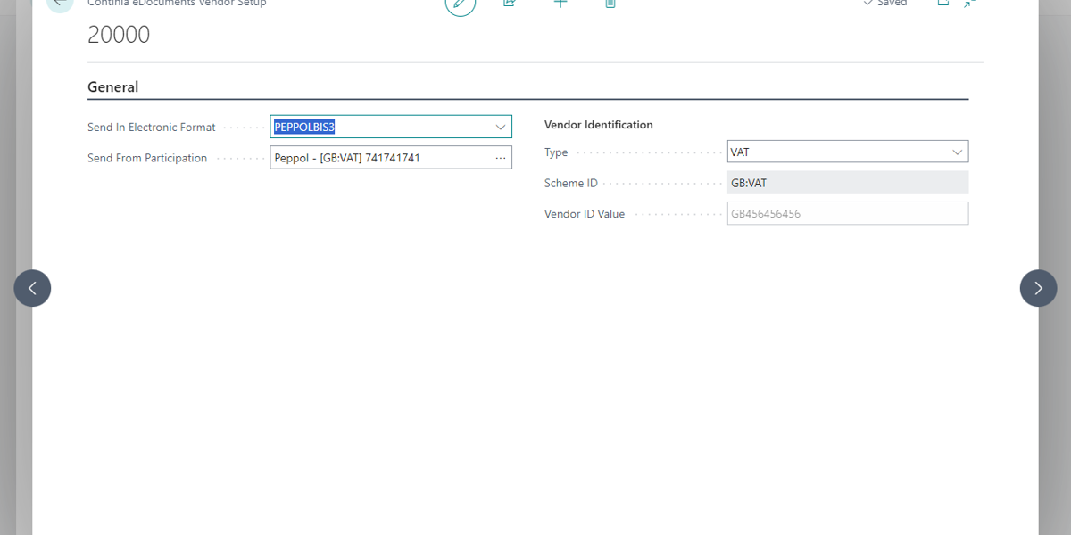Open Send From Participation lookup ellipsis
Viewport: 1071px width, 535px height.
click(x=500, y=158)
